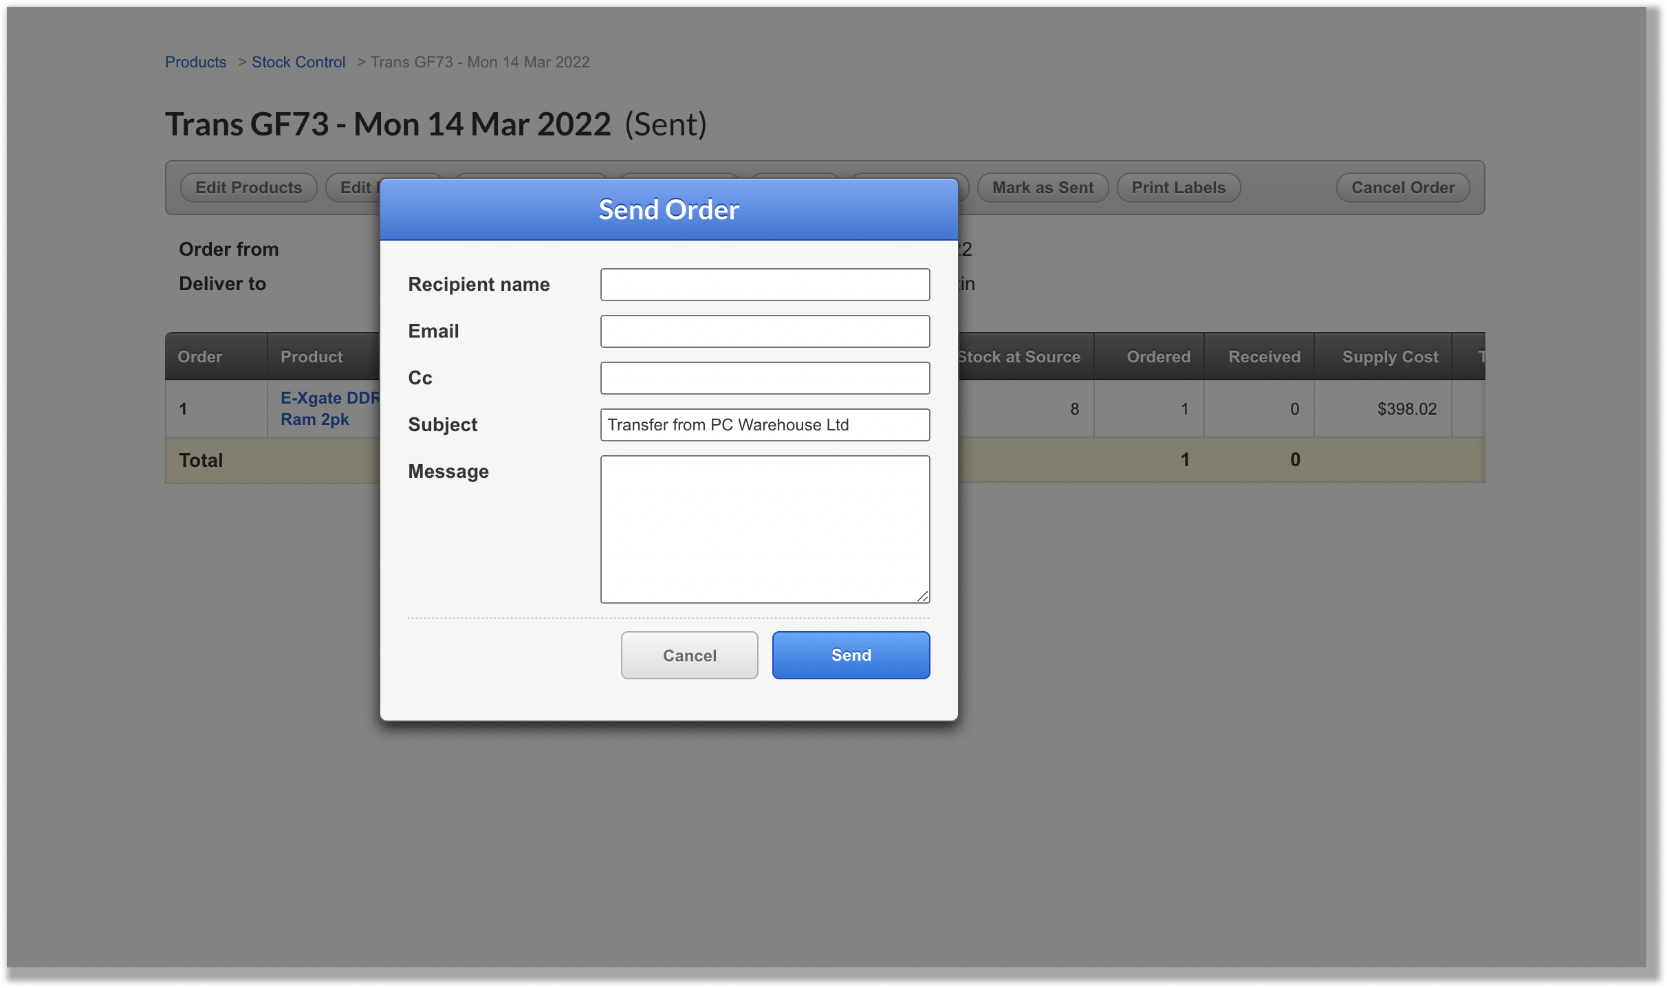Click the breadcrumb text Trans GF73 - Mon 14 Mar 2022

click(x=480, y=62)
